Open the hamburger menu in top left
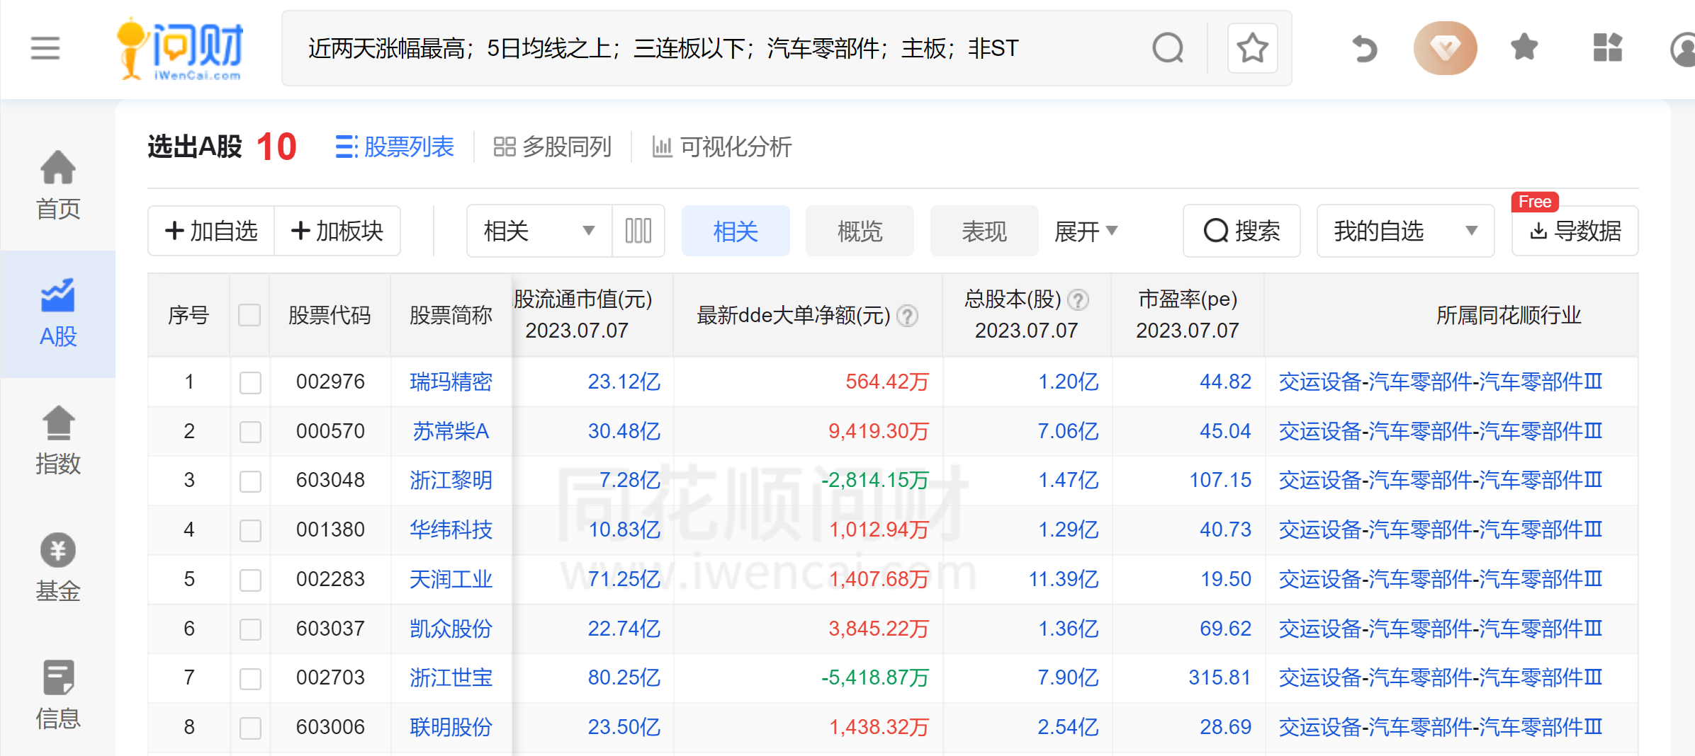 tap(45, 47)
